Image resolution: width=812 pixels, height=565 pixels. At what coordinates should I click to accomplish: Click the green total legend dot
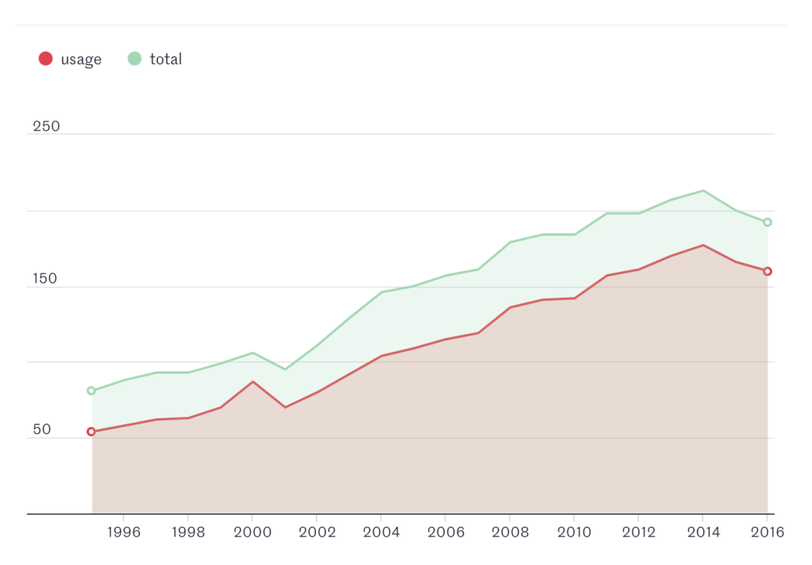coord(135,59)
